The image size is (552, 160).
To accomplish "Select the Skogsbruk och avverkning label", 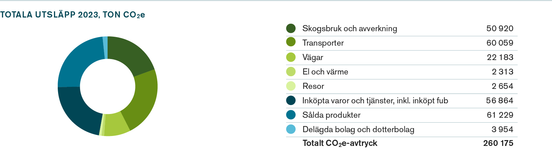I will pos(350,28).
